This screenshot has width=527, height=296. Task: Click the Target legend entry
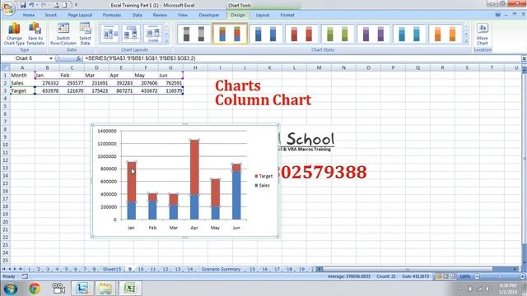coord(263,176)
